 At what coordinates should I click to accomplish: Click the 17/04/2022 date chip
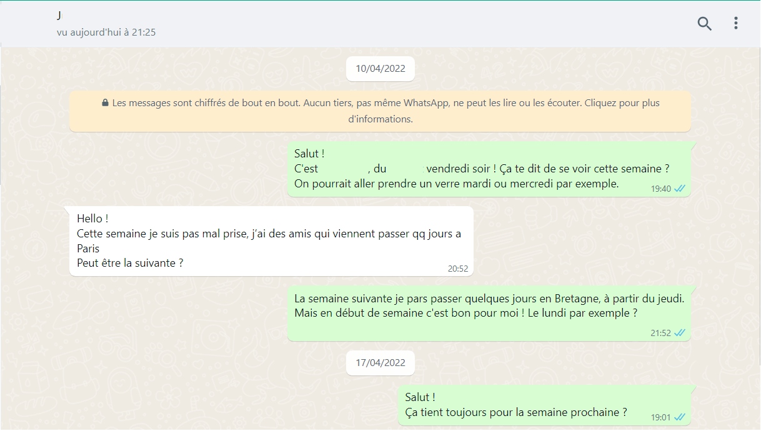[x=380, y=363]
